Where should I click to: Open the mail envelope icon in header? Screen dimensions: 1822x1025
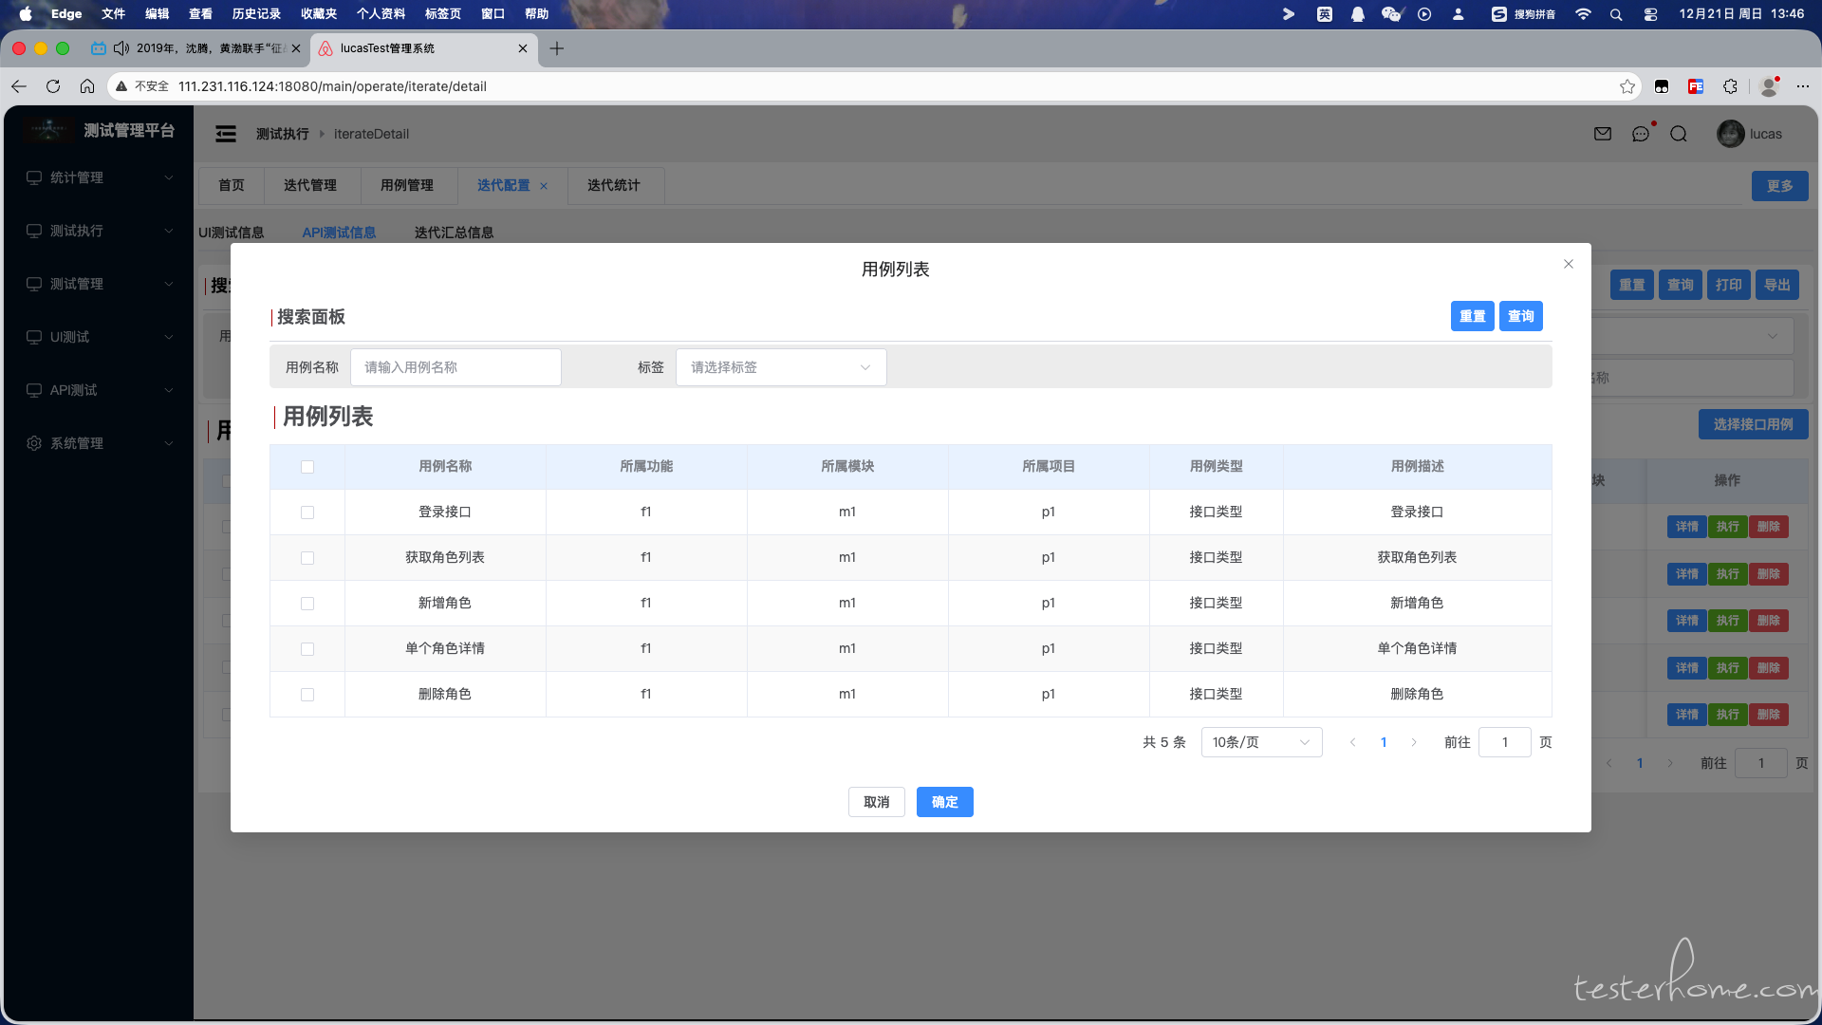[1603, 134]
